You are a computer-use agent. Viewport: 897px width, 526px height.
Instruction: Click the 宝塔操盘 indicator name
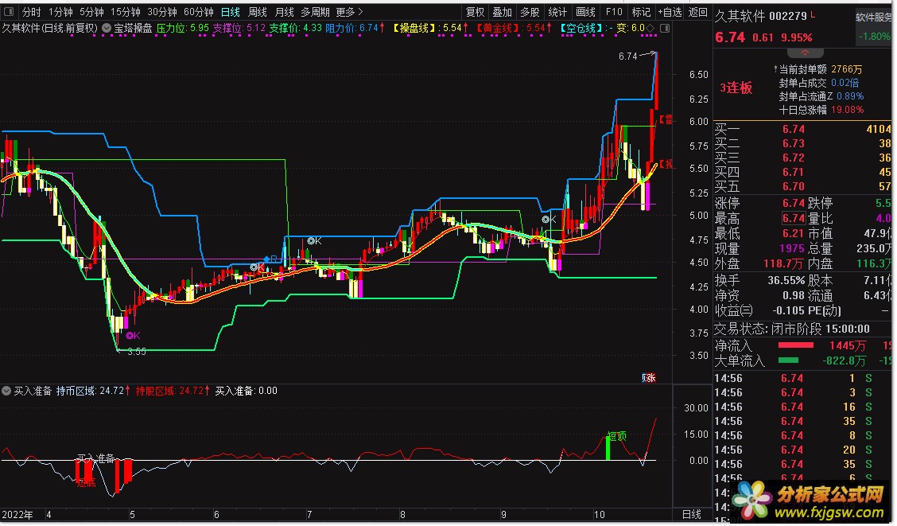[133, 28]
